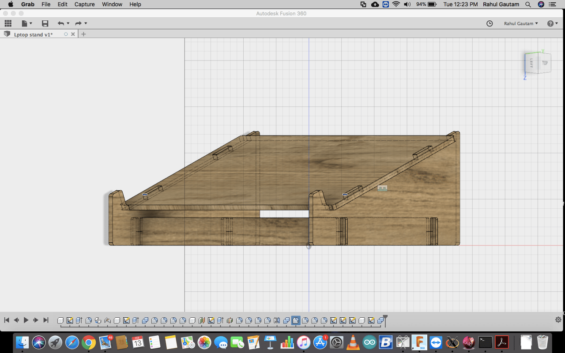565x353 pixels.
Task: Open the Trash in the Dock
Action: coord(542,342)
